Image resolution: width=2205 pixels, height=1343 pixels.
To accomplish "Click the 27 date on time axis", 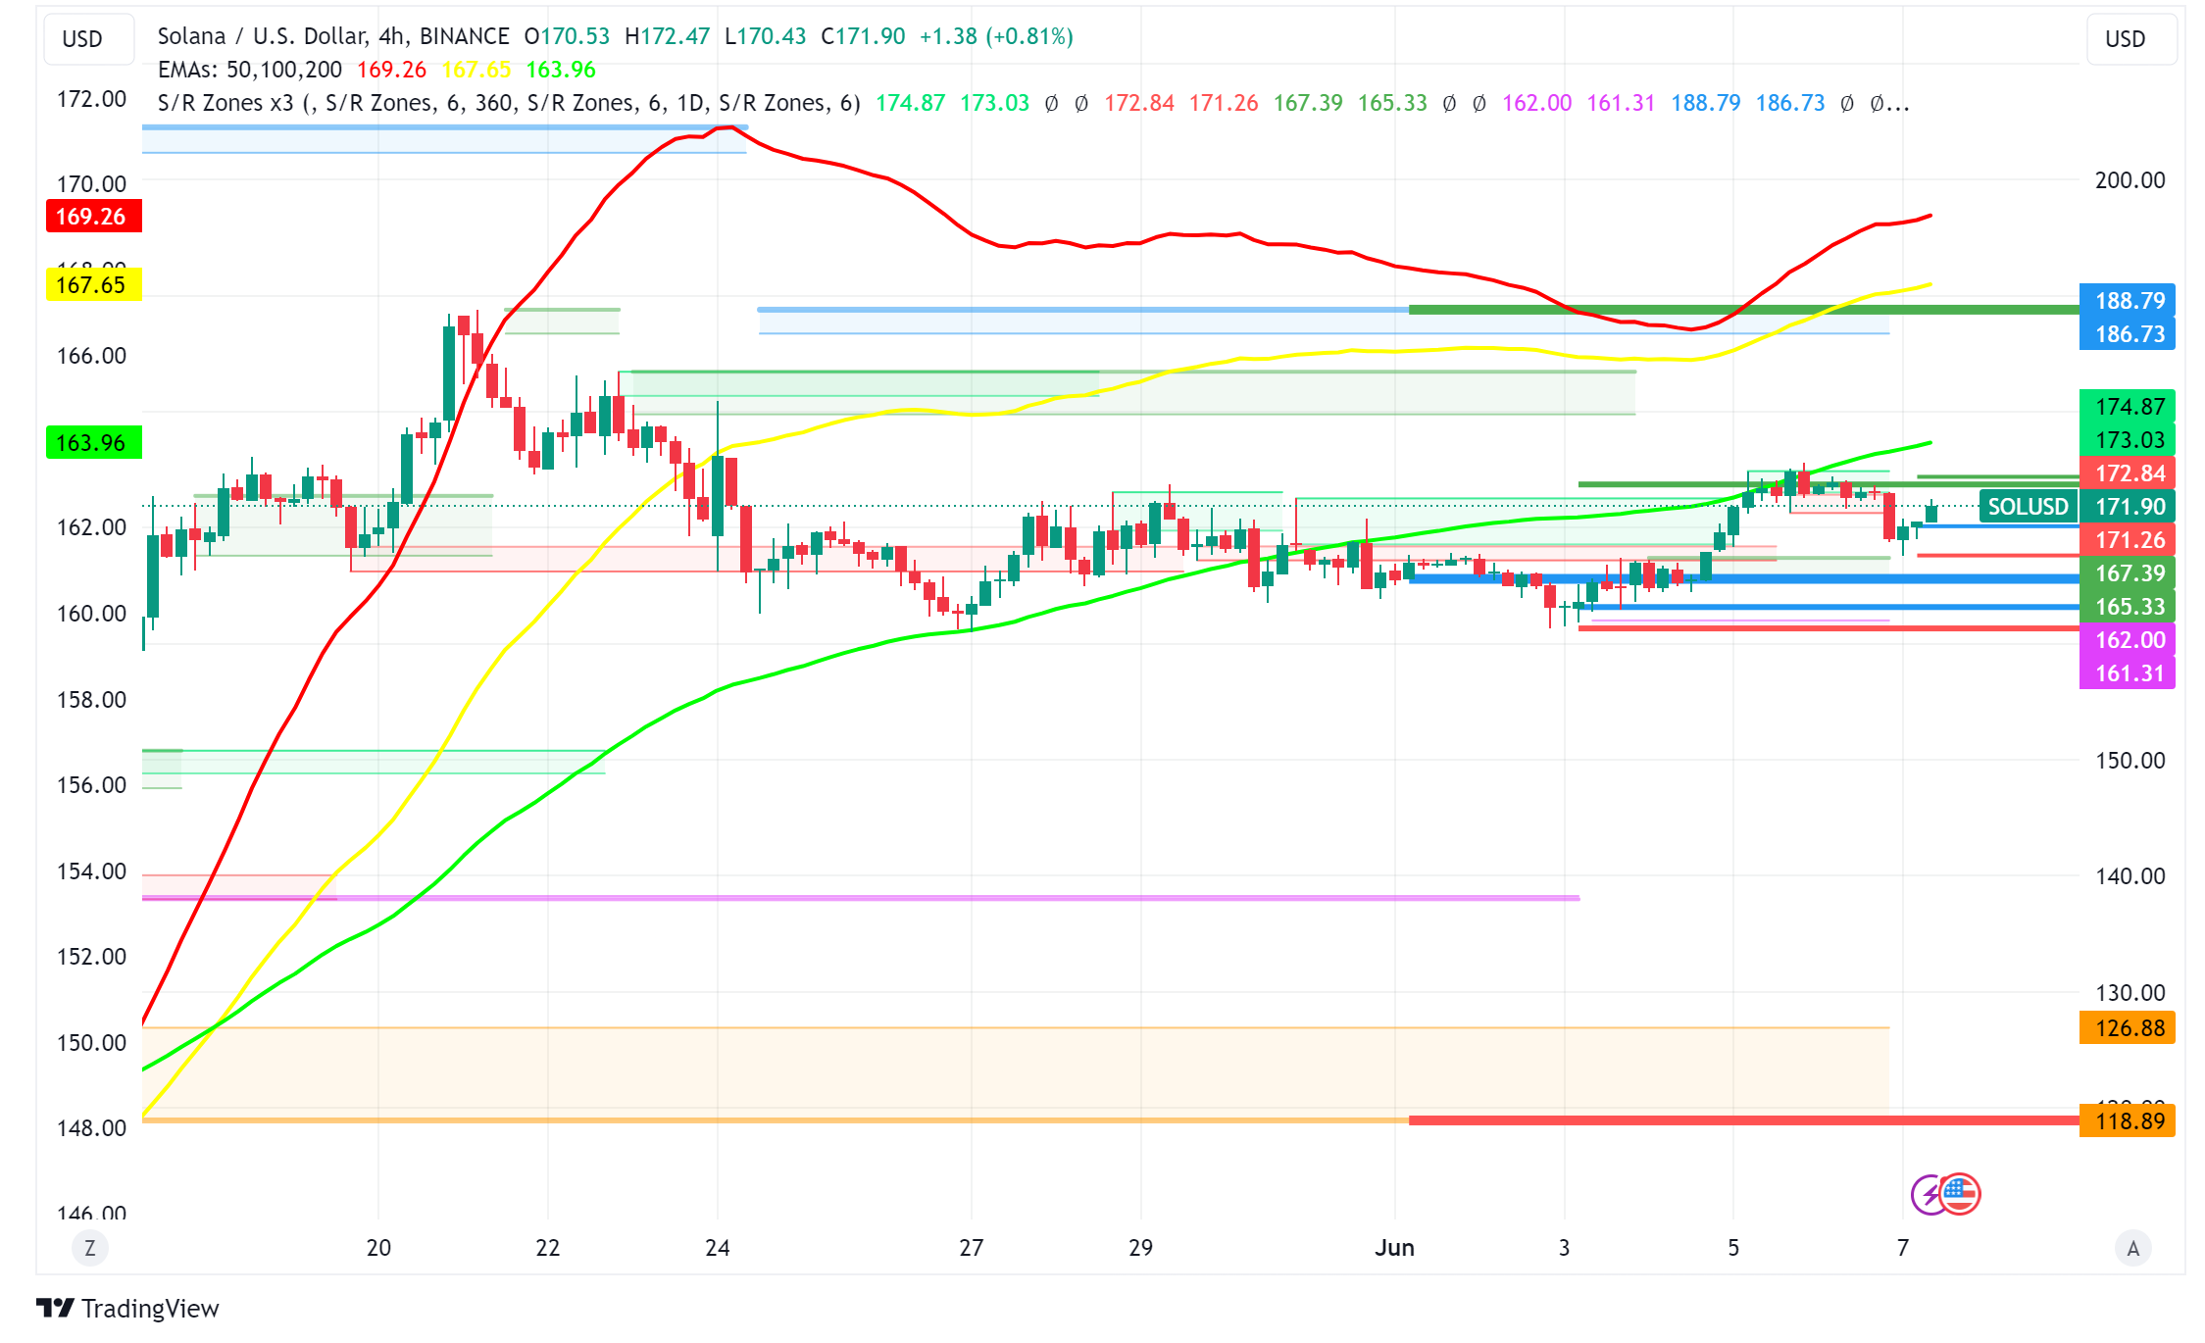I will (971, 1248).
